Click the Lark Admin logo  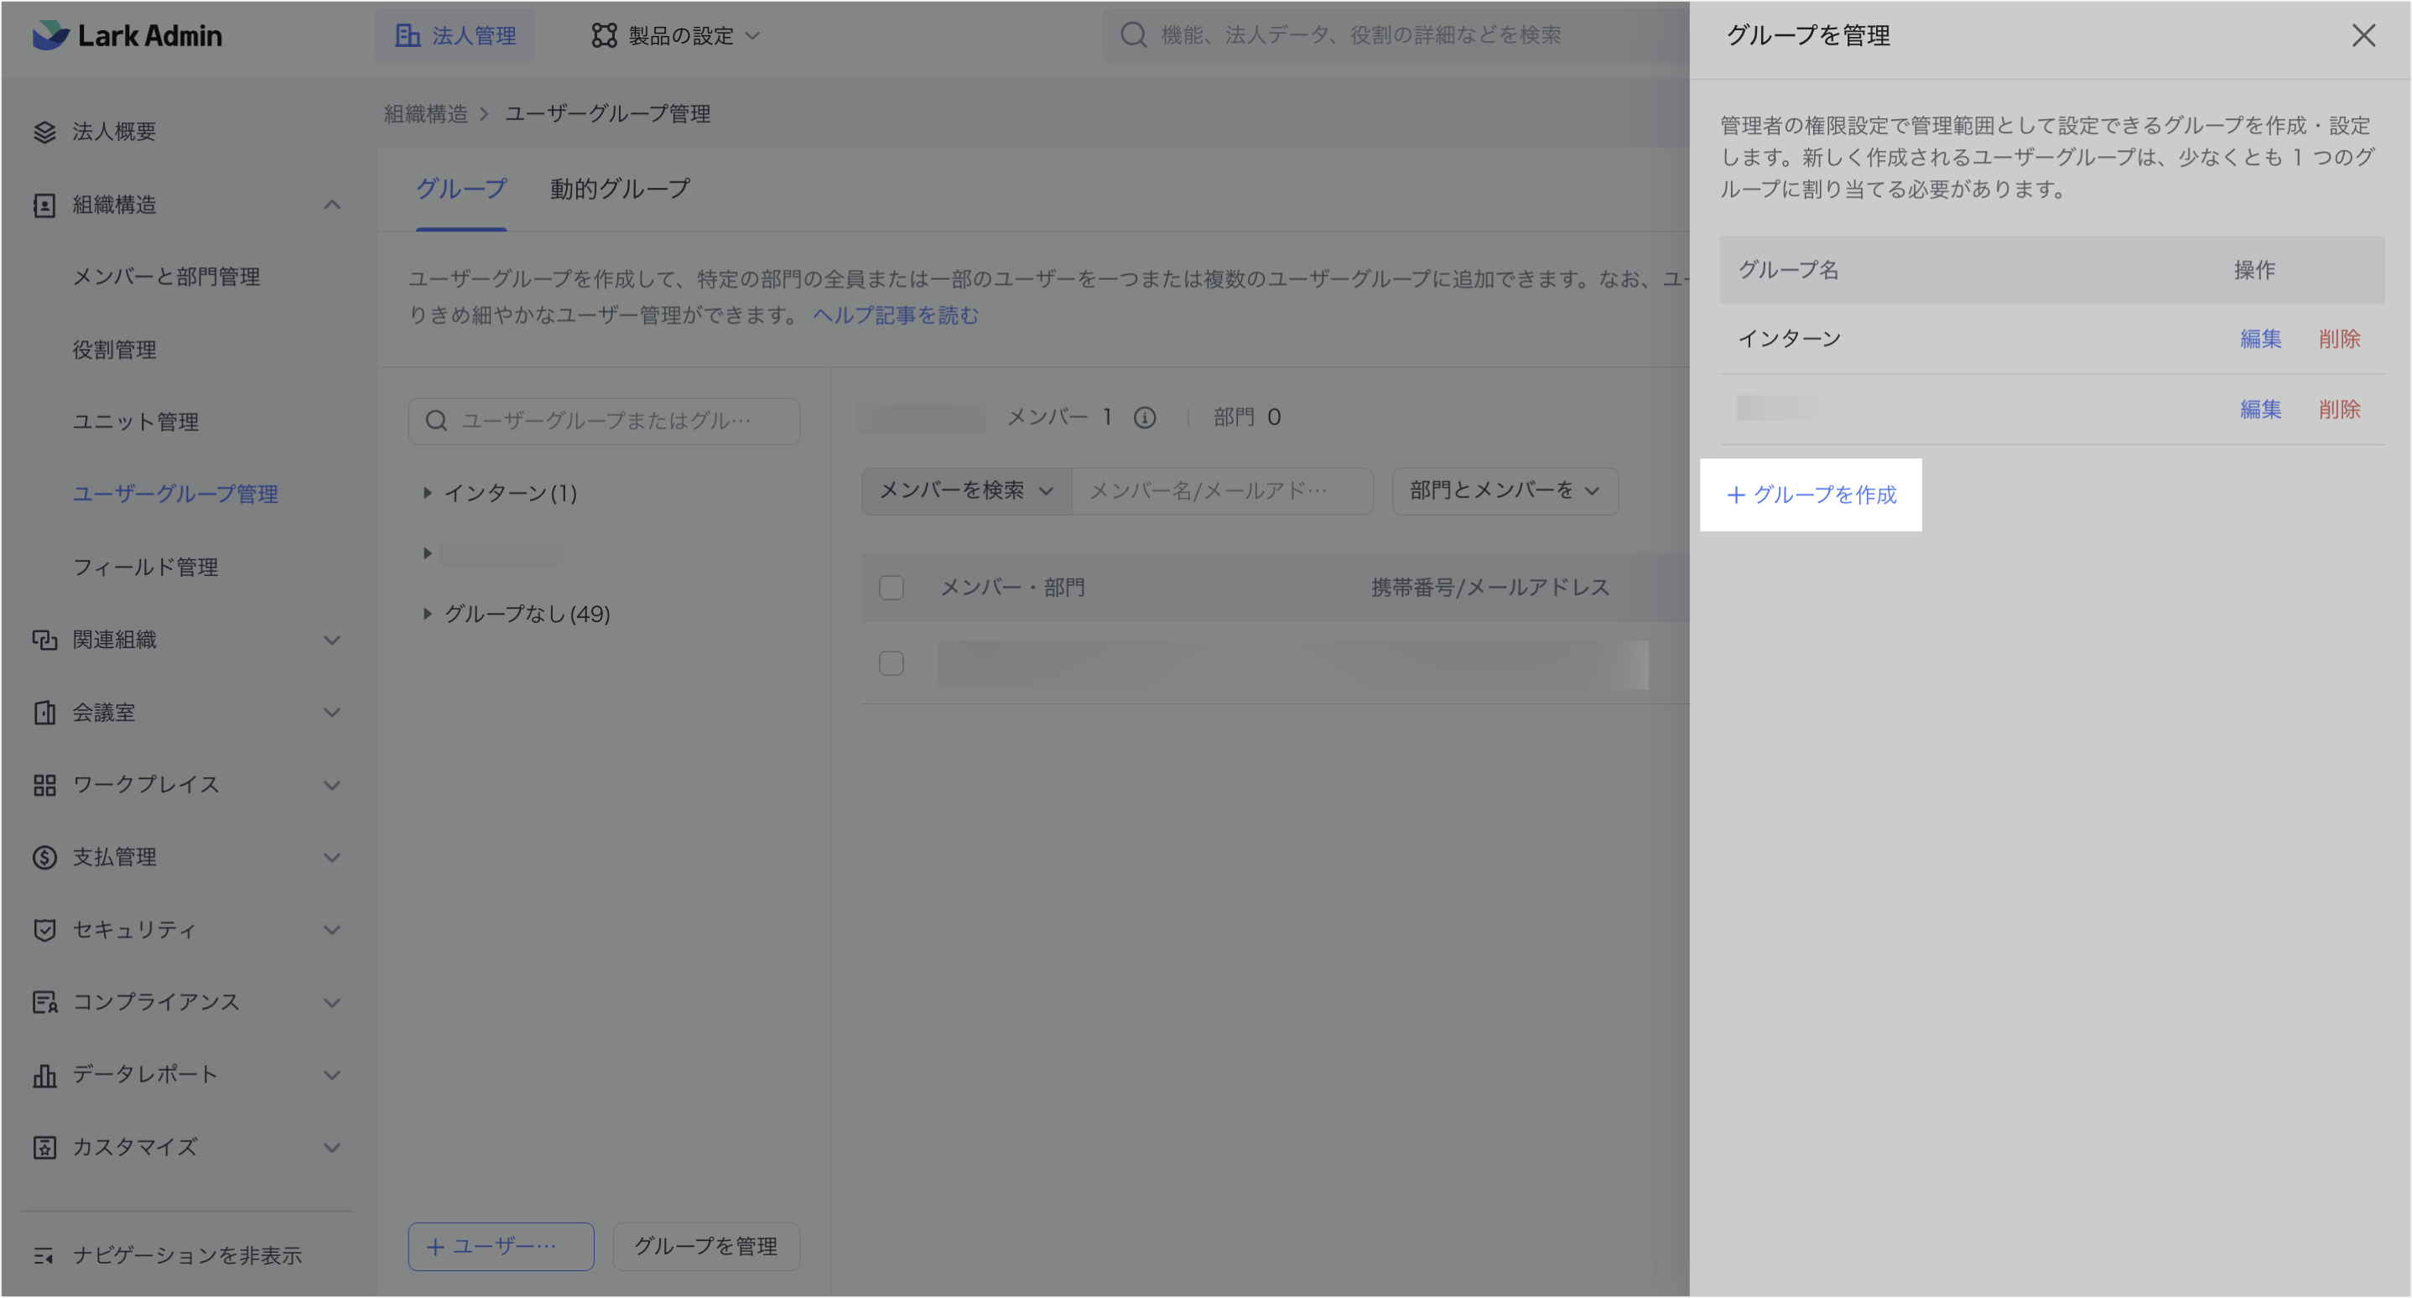127,35
